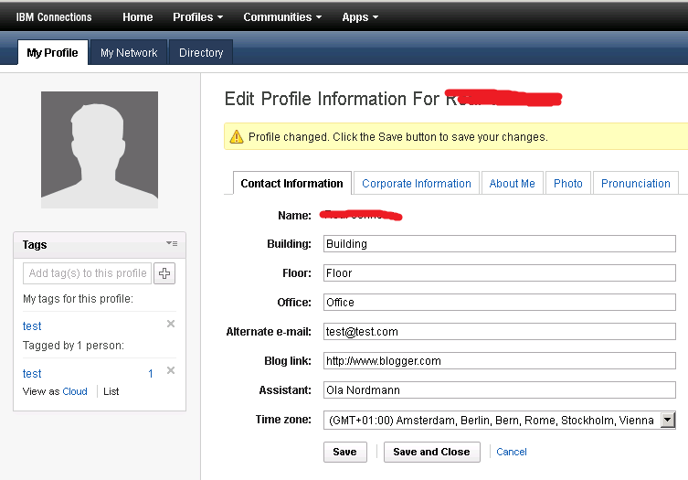Click the Floor input field
Viewport: 688px width, 480px height.
[500, 273]
